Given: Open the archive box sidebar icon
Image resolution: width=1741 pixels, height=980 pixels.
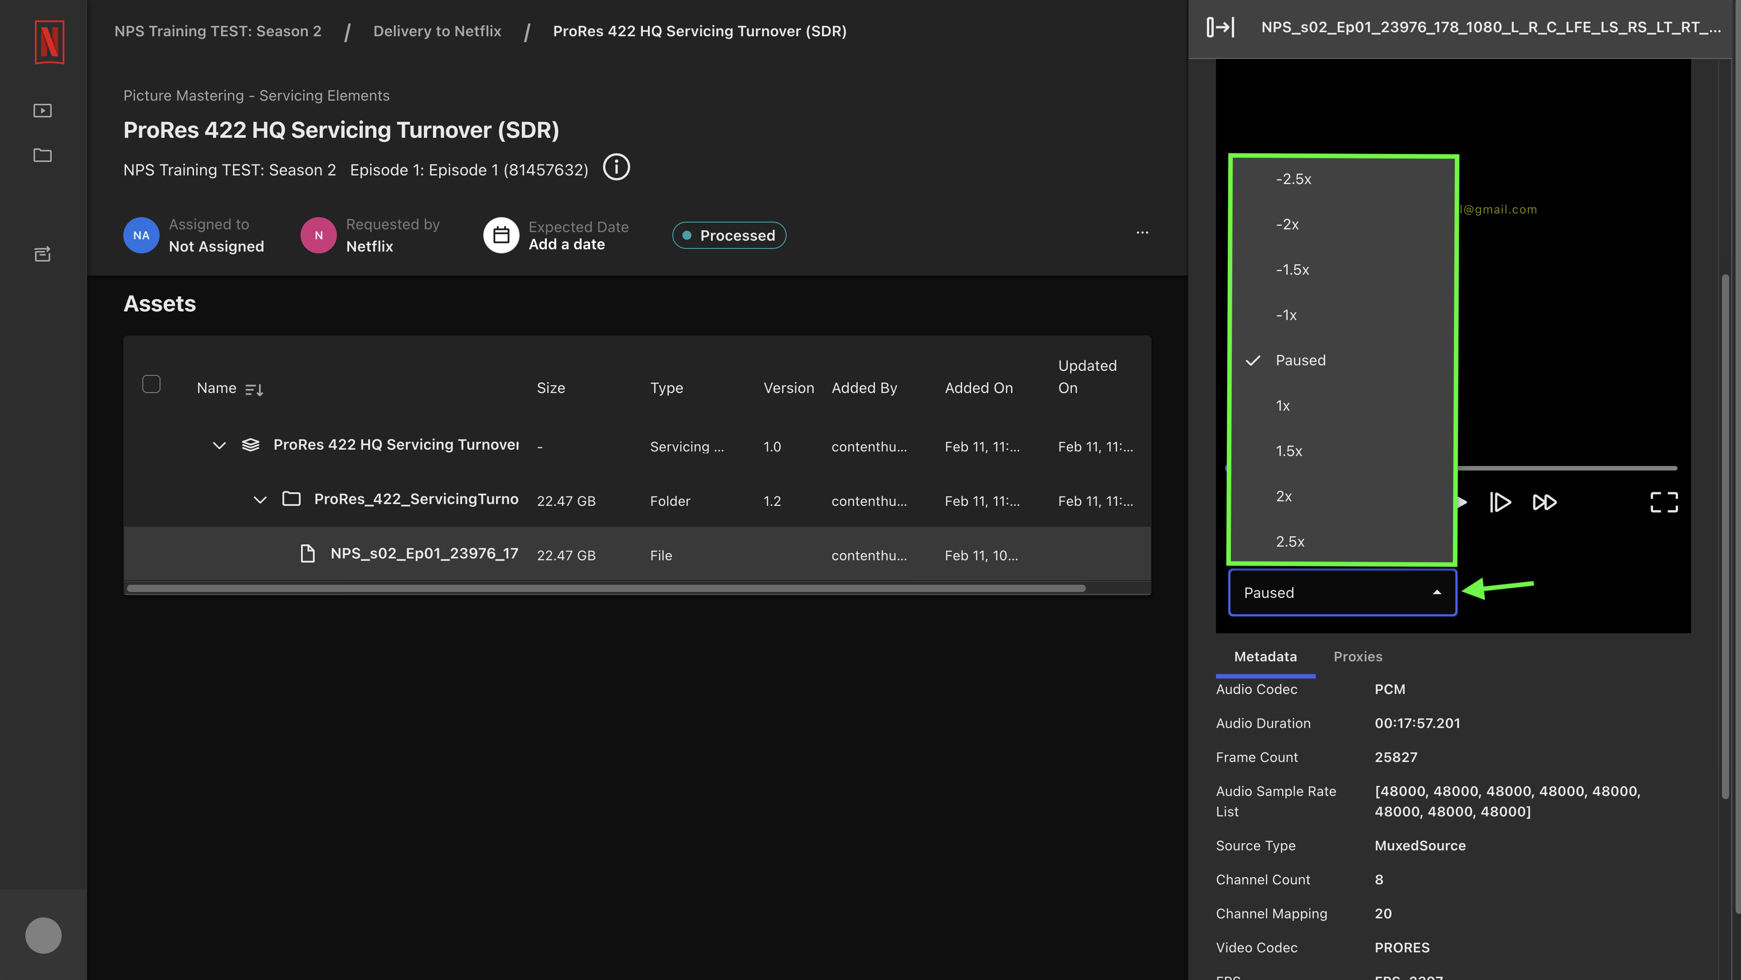Looking at the screenshot, I should coord(43,254).
